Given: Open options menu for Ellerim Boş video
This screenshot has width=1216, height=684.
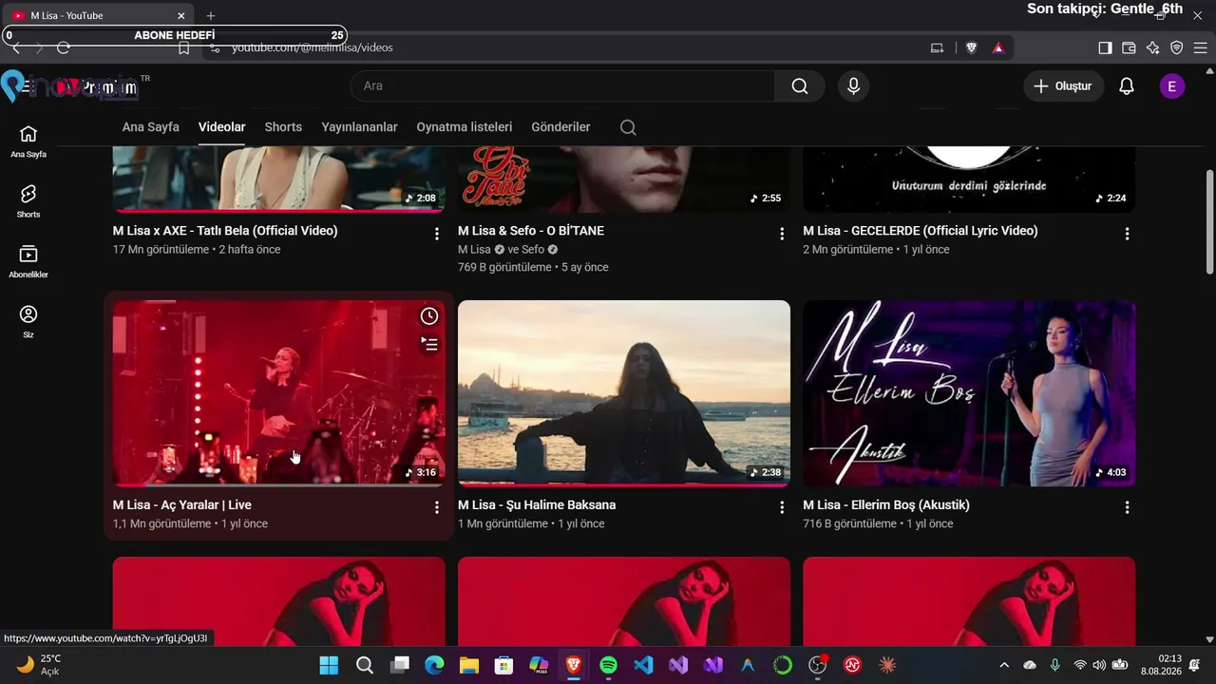Looking at the screenshot, I should 1127,507.
